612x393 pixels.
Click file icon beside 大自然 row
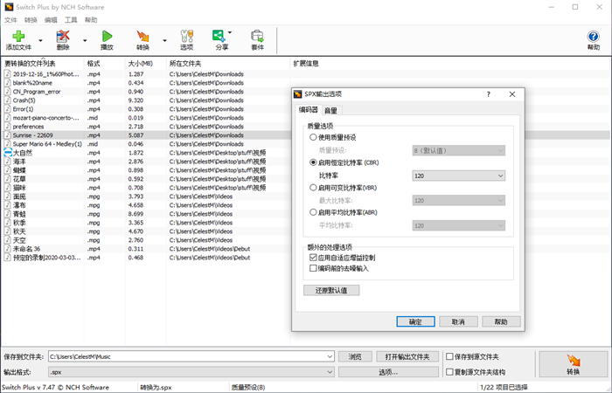click(x=7, y=153)
